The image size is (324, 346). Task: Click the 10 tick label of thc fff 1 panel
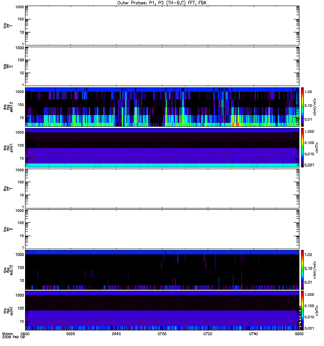click(x=22, y=195)
